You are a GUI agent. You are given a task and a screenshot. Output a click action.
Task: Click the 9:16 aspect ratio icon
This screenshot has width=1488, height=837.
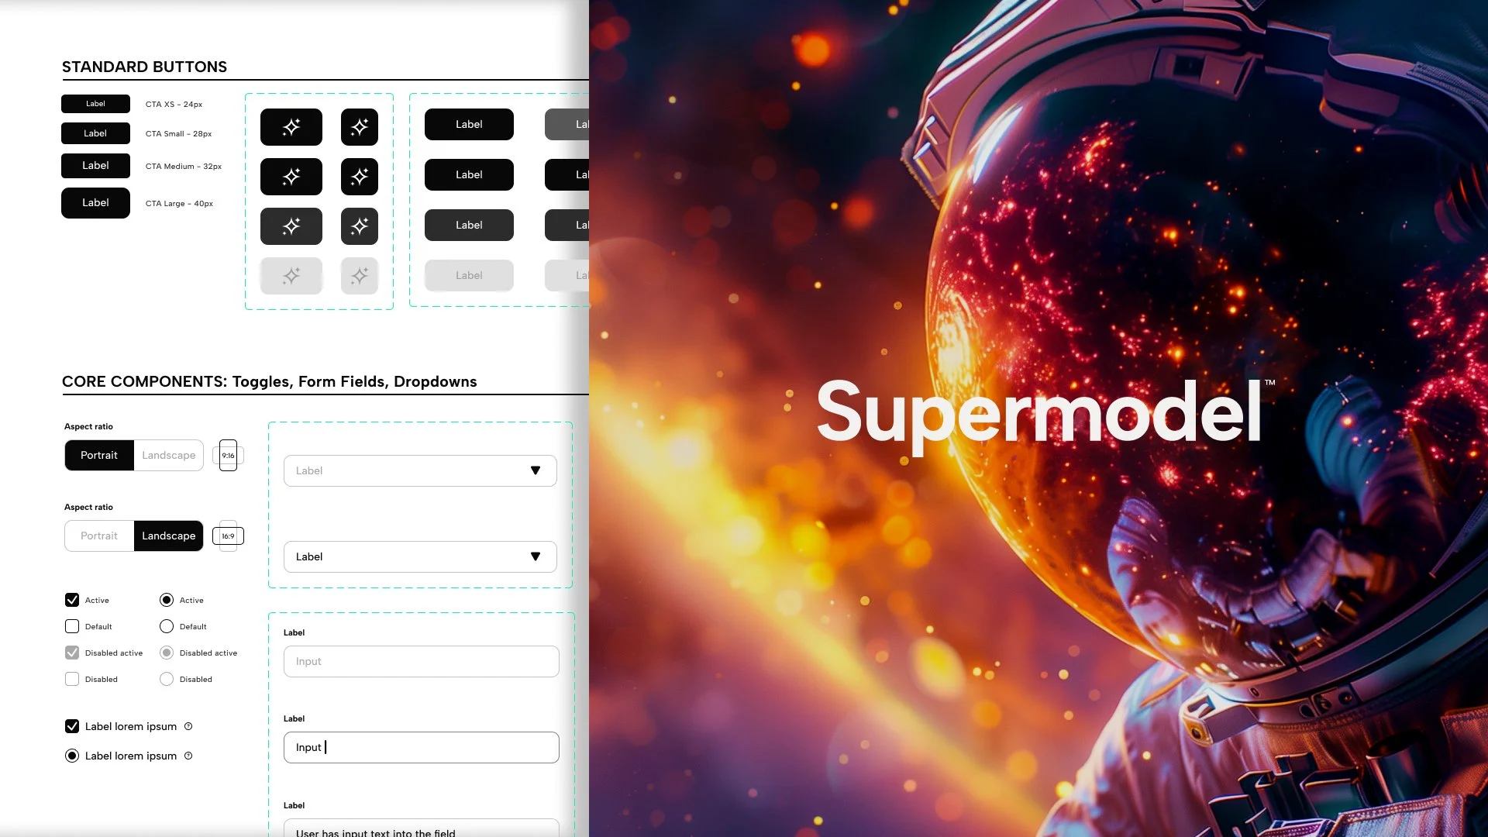(228, 455)
